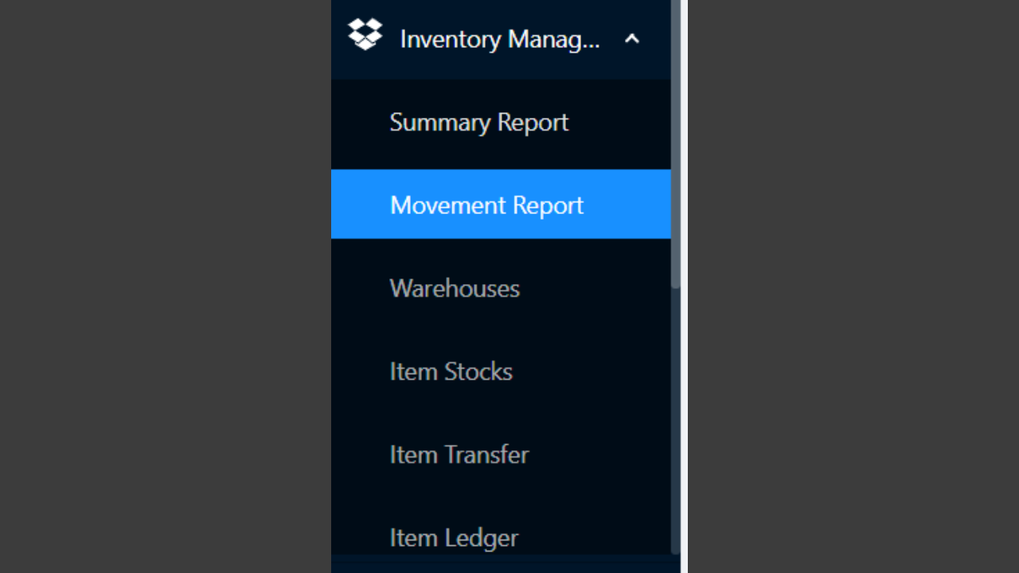Click the scrollbar track below the thumb
The image size is (1019, 573).
[676, 422]
